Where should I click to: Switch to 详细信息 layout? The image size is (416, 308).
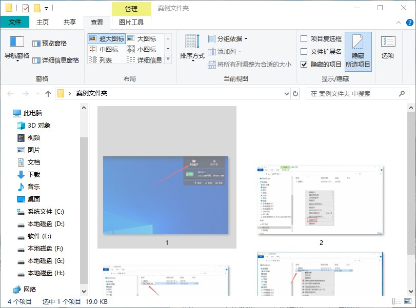pyautogui.click(x=147, y=59)
